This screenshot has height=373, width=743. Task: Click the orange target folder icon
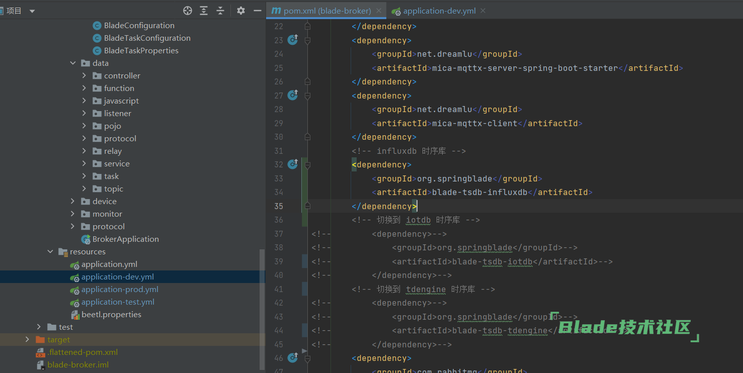coord(40,340)
